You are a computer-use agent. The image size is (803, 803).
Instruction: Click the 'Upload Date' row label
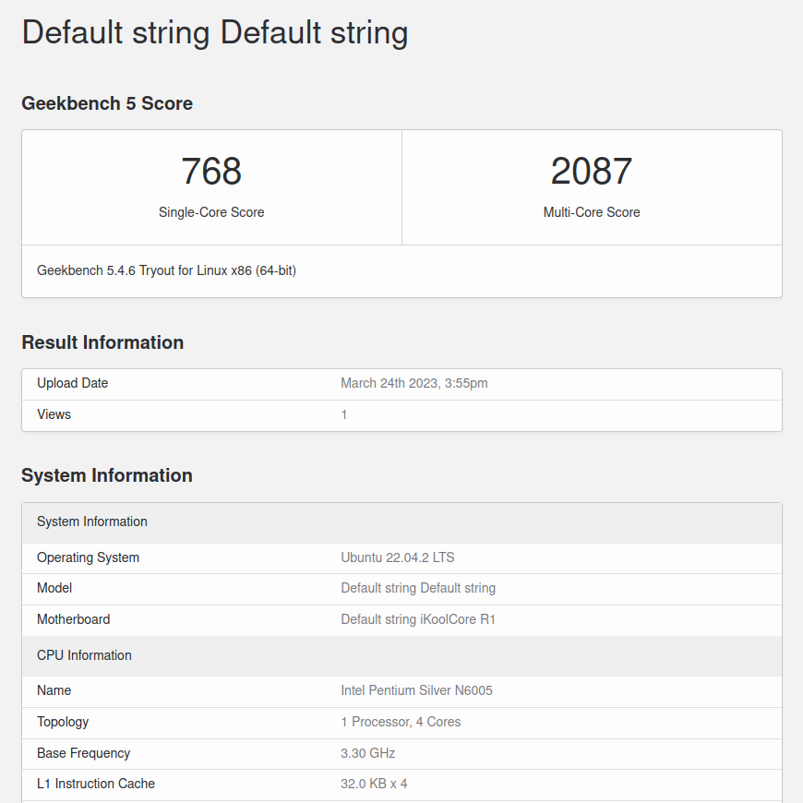(x=72, y=383)
